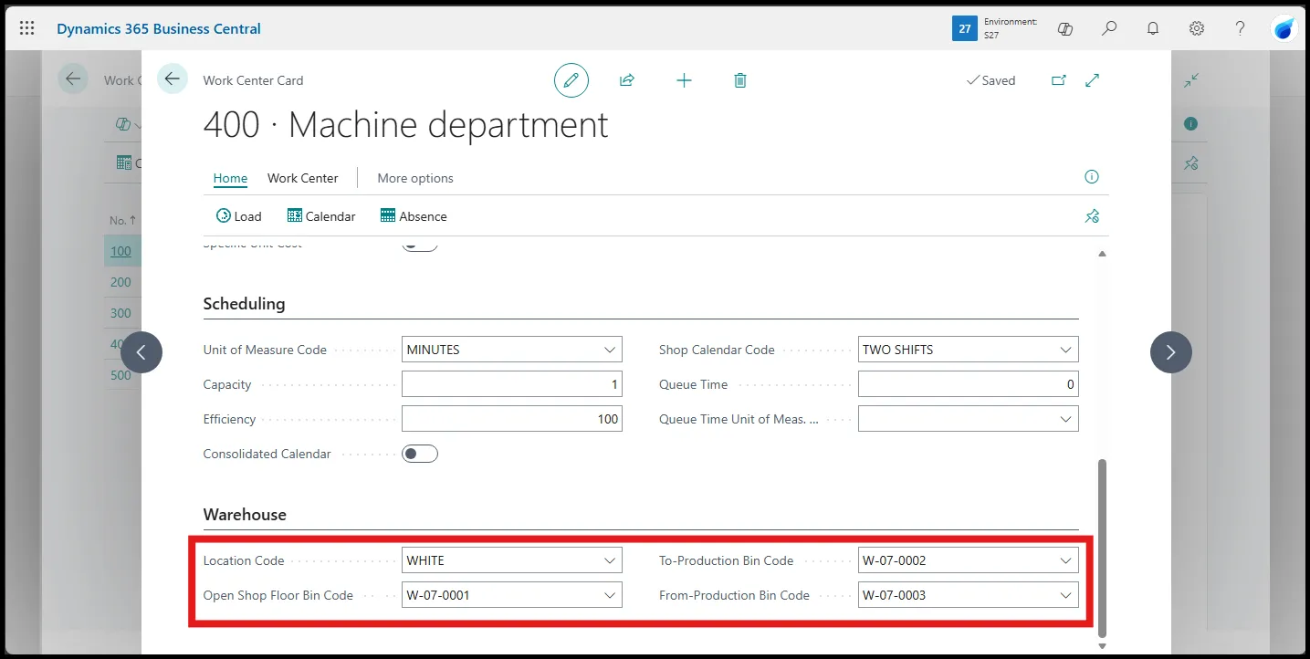This screenshot has height=659, width=1310.
Task: Collapse the Scheduling section header
Action: tap(245, 304)
